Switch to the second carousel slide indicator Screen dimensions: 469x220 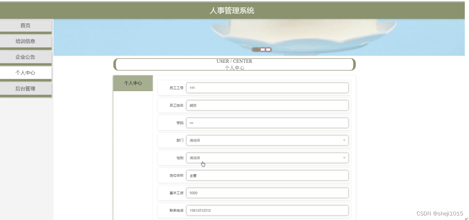[263, 50]
